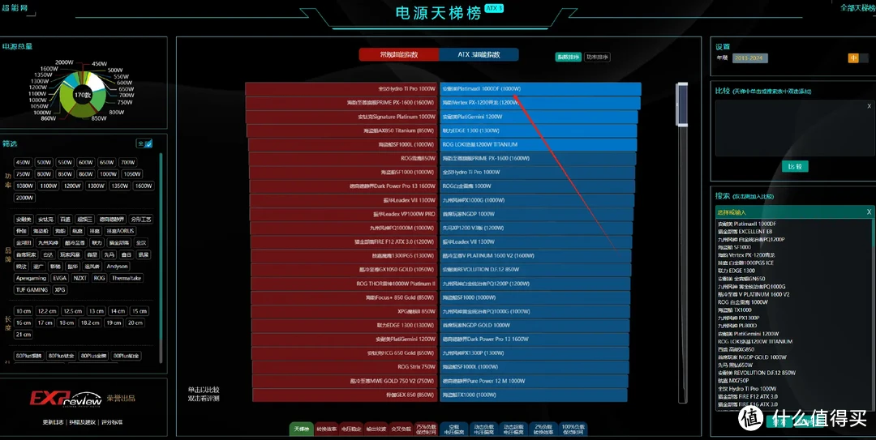Toggle the 1000W power filter chip
876x440 pixels.
pyautogui.click(x=108, y=174)
